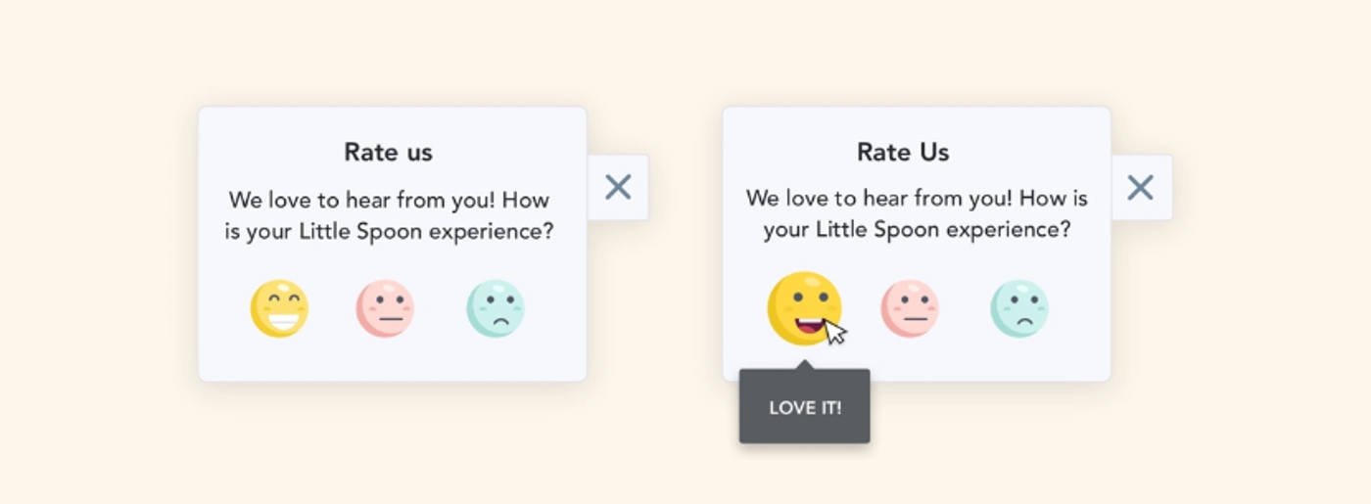The image size is (1371, 504).
Task: Pick the pink neutral face in left card
Action: tap(385, 308)
